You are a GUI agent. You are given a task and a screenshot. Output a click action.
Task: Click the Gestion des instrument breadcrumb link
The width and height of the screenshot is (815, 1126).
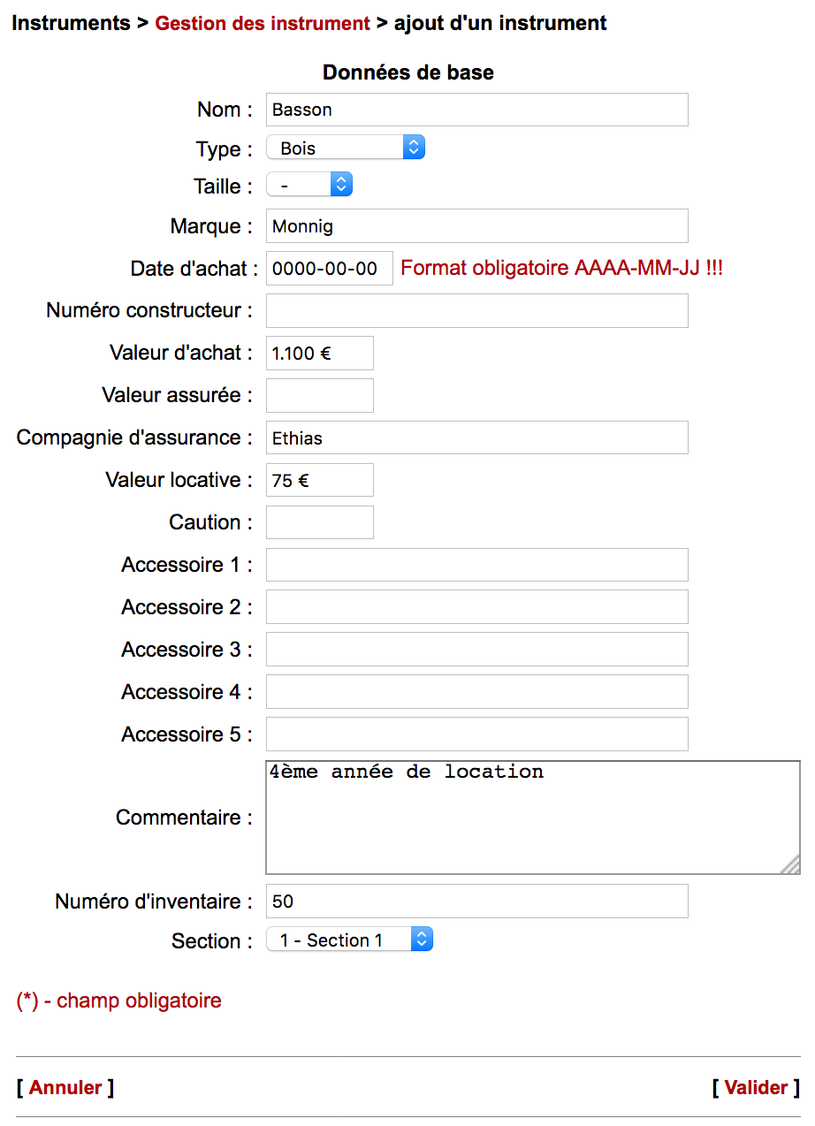click(x=263, y=24)
